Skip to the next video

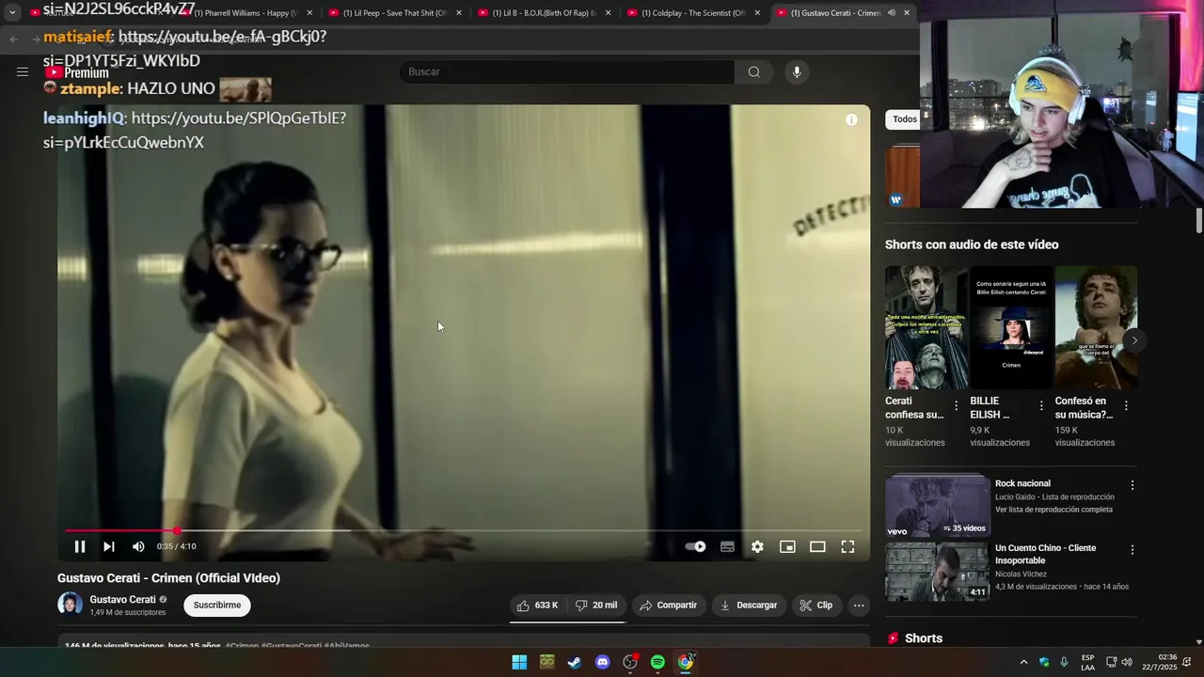click(109, 546)
